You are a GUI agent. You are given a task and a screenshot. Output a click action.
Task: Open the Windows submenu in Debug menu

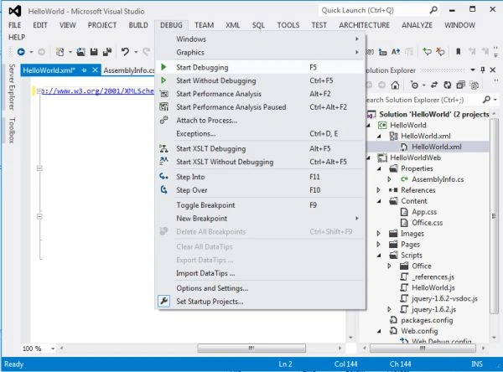(x=261, y=39)
